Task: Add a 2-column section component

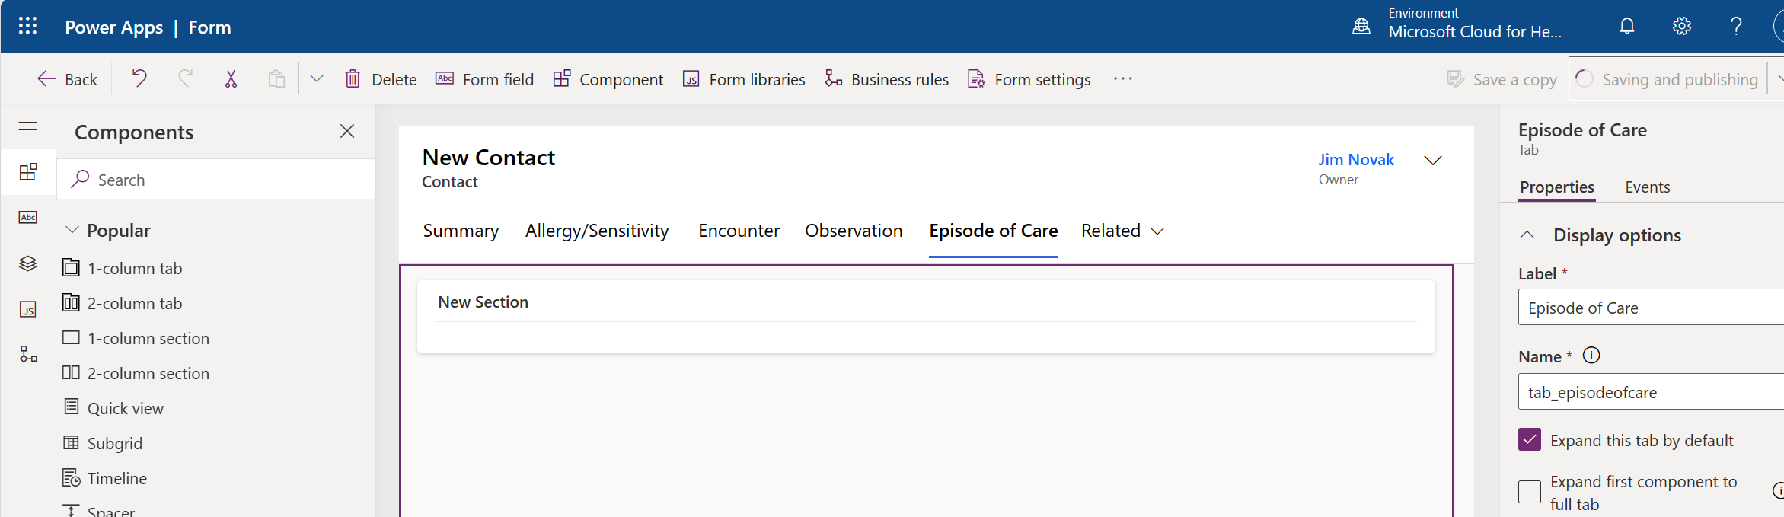Action: tap(136, 373)
